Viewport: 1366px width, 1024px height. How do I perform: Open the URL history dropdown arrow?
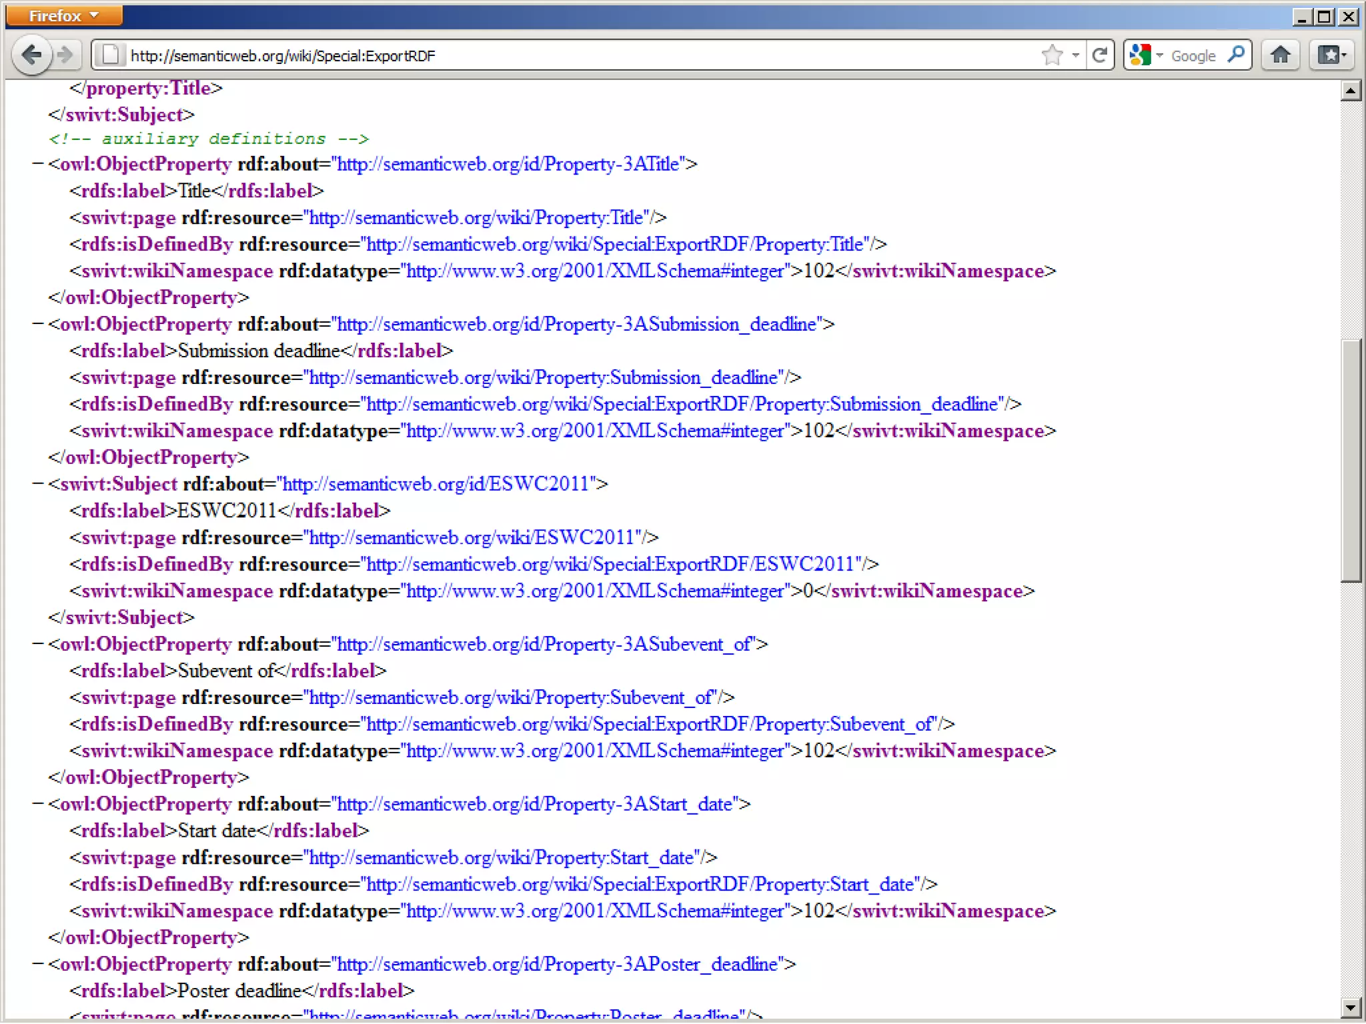1075,55
